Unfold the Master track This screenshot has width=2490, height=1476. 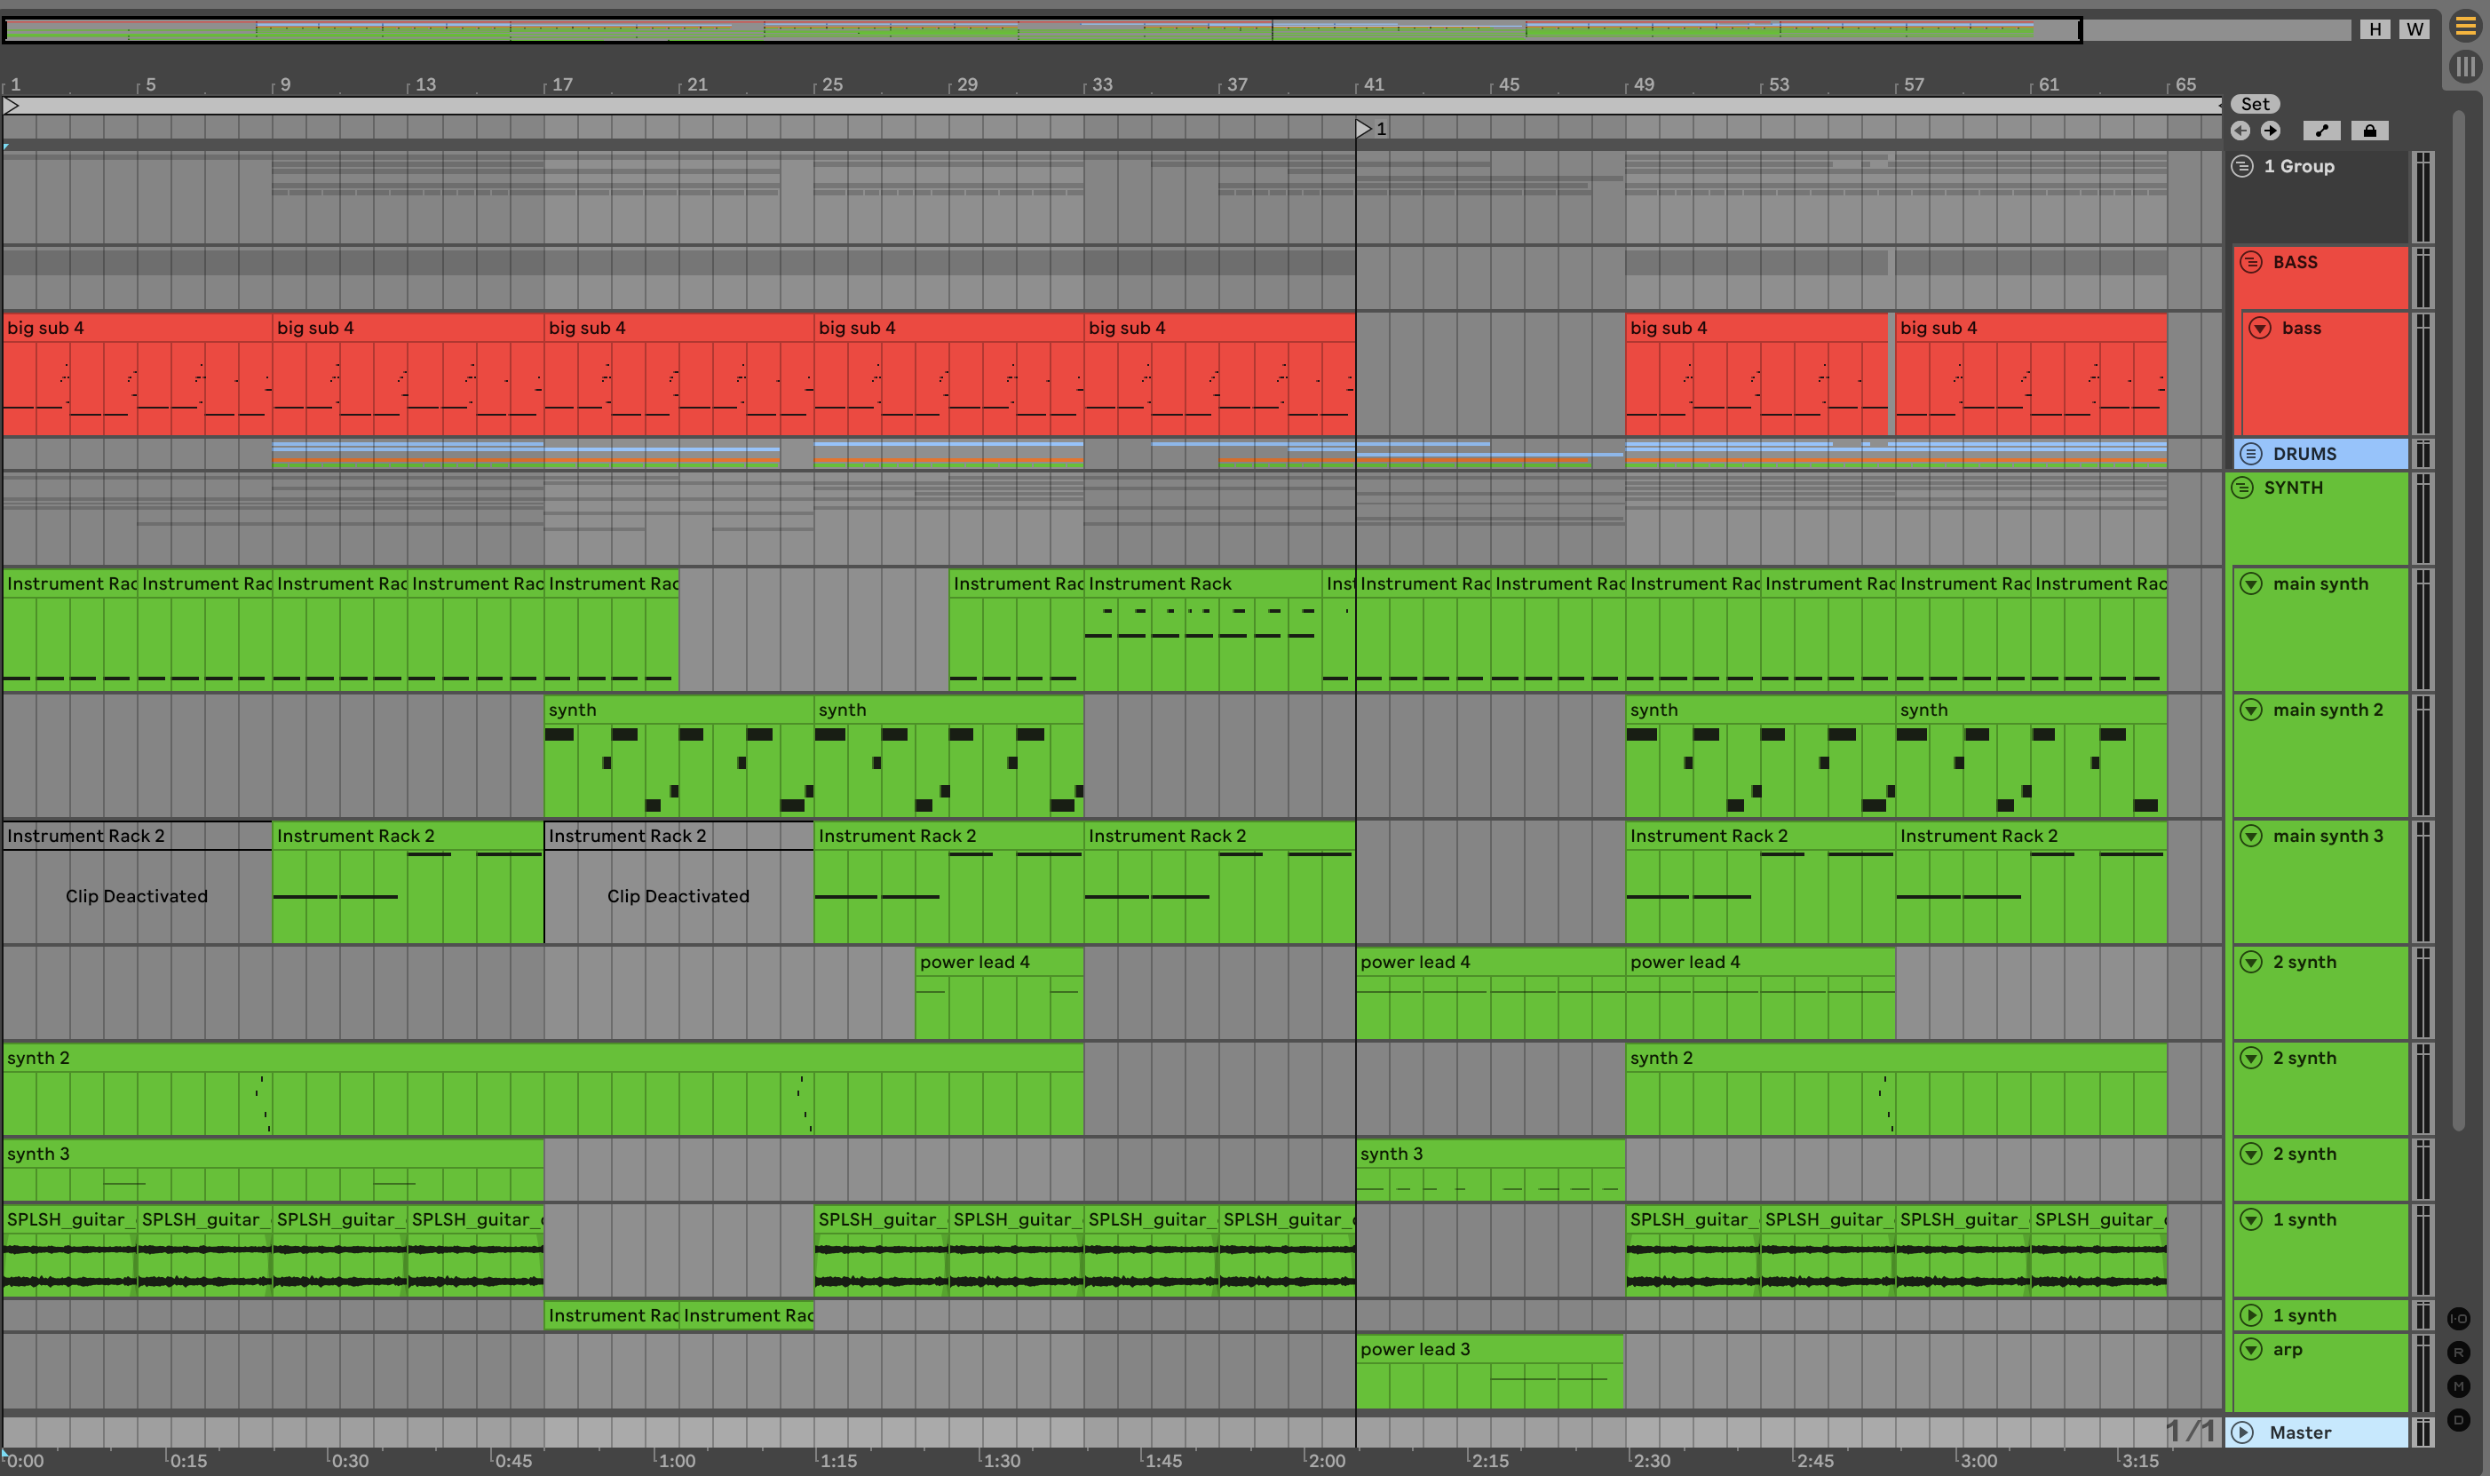click(2242, 1432)
